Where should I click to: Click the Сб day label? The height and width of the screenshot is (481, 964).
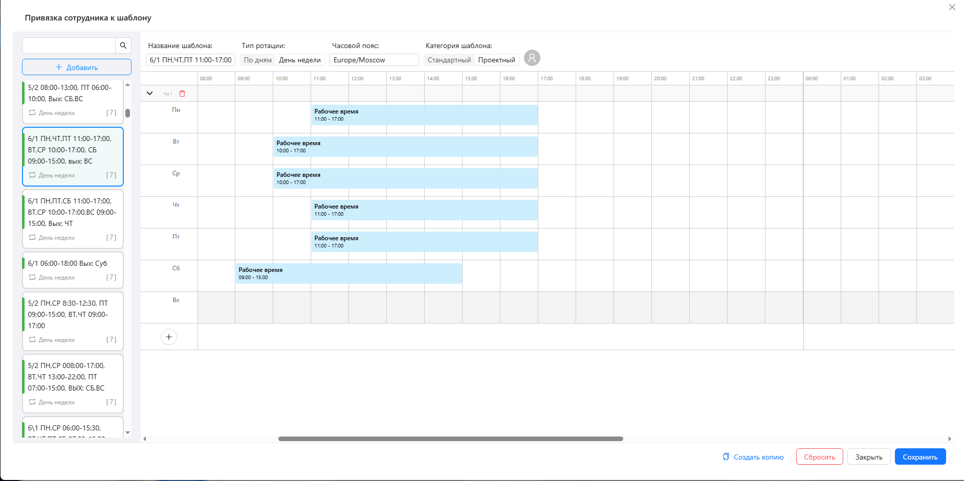tap(176, 268)
